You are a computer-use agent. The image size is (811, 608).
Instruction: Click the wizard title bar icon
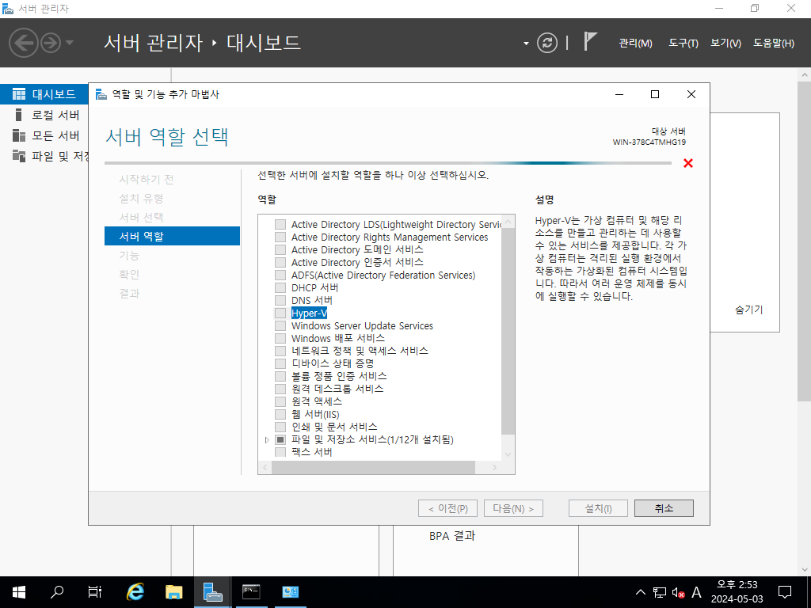[x=101, y=94]
